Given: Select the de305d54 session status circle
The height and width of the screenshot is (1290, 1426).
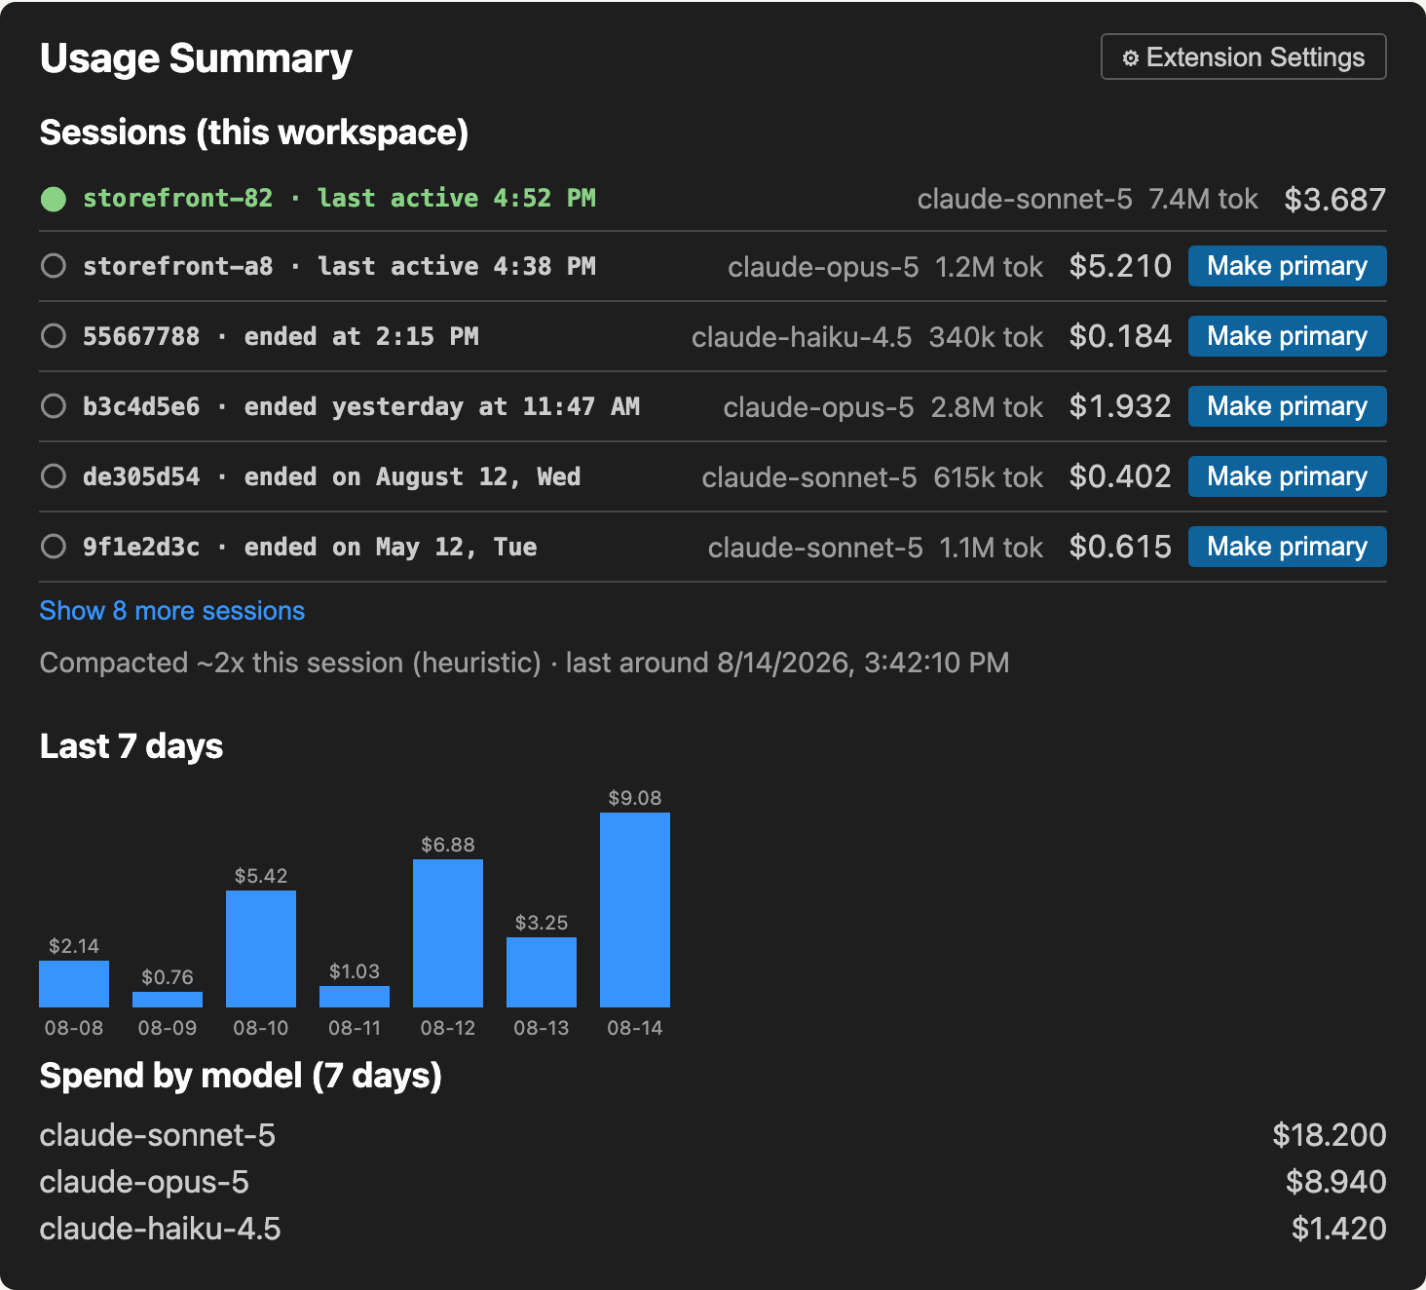Looking at the screenshot, I should click(54, 476).
